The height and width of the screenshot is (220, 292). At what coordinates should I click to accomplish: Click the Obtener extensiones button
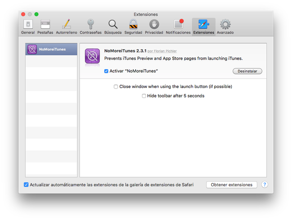pos(231,185)
